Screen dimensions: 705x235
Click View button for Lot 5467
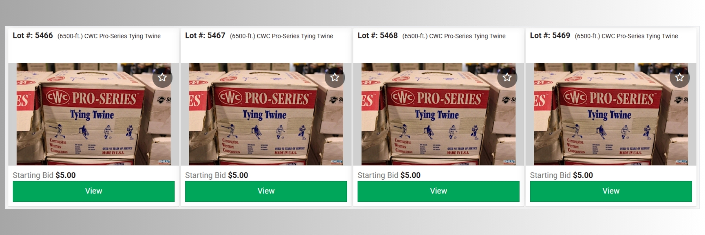[266, 191]
